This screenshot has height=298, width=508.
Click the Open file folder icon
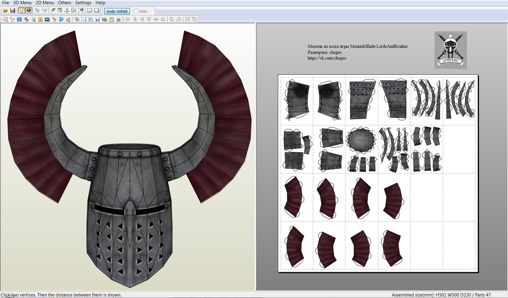point(6,10)
